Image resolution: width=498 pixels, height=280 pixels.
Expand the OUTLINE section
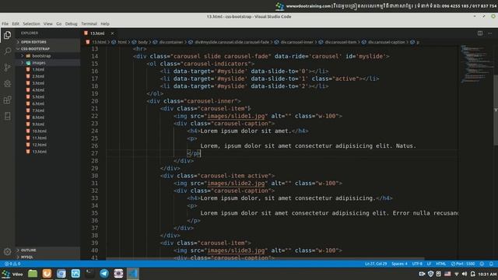[x=47, y=250]
